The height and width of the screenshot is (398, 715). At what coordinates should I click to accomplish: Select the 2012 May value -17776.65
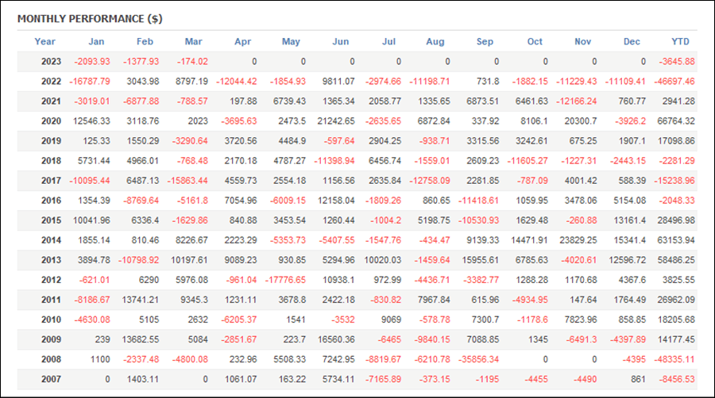(285, 280)
